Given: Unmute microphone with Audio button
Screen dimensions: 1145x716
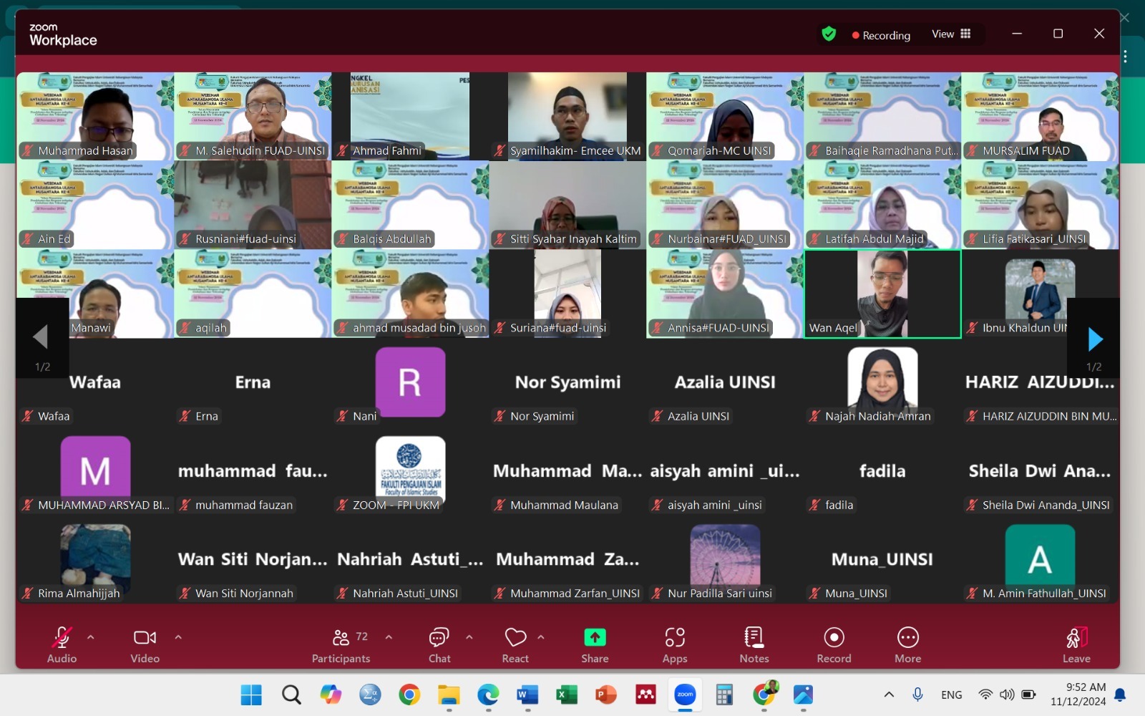Looking at the screenshot, I should point(62,644).
